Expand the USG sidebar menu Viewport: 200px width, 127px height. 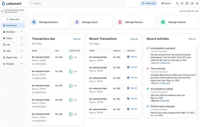13,51
